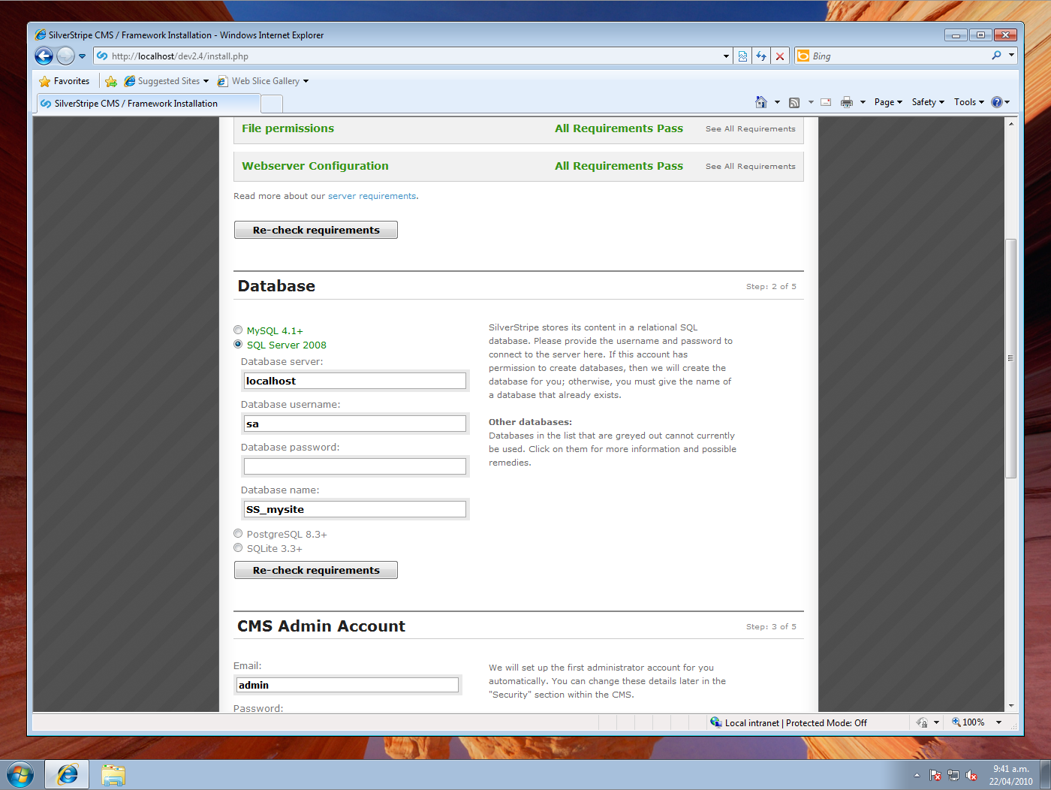Viewport: 1051px width, 790px height.
Task: Select the MySQL 4.1+ database option
Action: 238,330
